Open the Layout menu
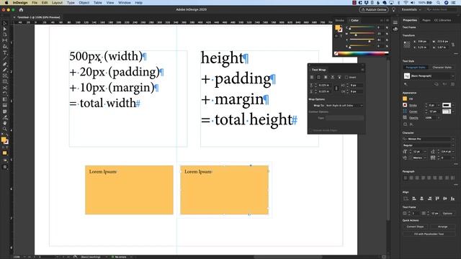 pos(57,3)
